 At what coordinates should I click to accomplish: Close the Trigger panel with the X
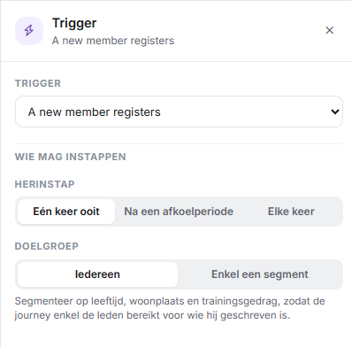click(x=330, y=30)
